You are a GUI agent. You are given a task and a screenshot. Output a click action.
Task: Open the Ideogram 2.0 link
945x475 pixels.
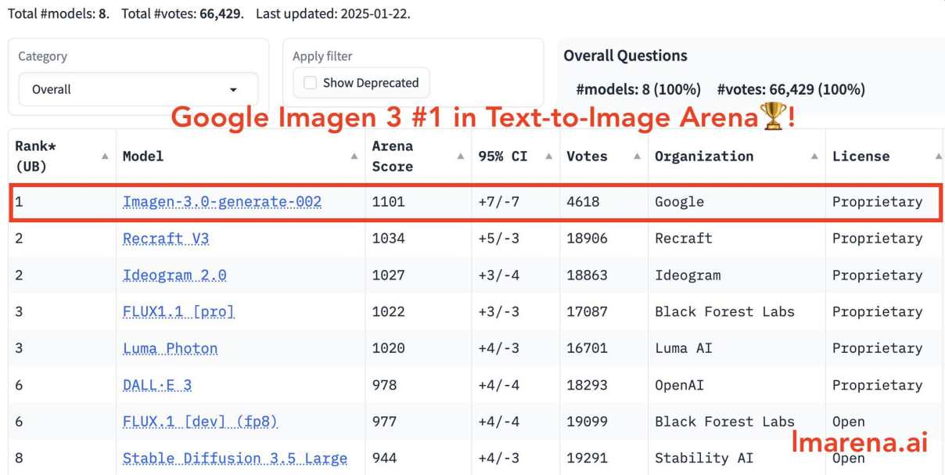(174, 275)
